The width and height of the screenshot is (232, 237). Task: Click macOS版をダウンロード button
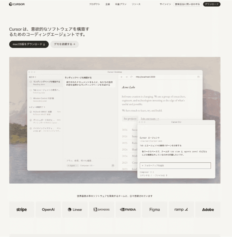point(29,44)
